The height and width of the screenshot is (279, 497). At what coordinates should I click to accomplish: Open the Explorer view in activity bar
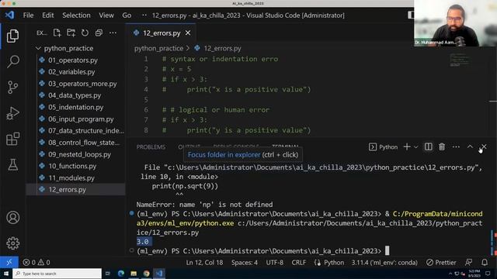click(x=12, y=36)
